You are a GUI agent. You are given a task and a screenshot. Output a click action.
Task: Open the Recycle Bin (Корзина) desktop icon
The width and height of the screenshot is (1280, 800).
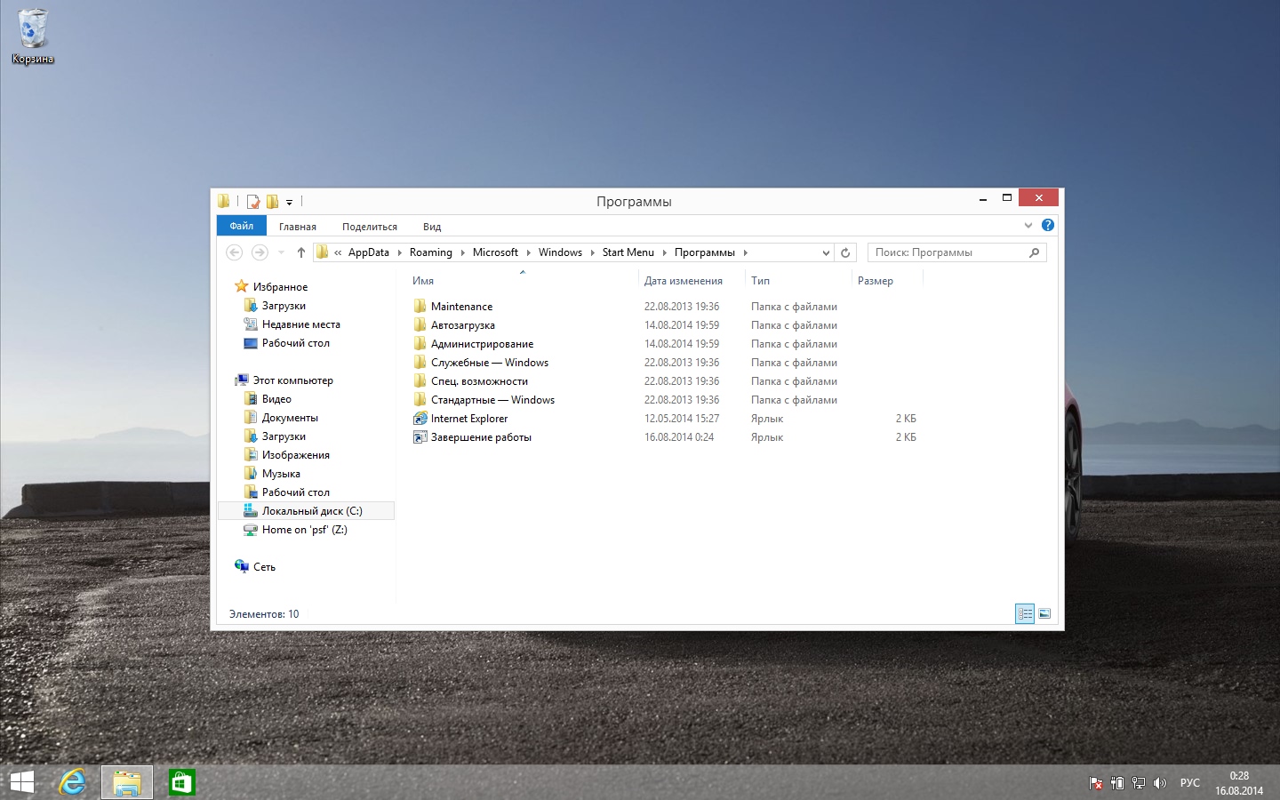(x=33, y=36)
